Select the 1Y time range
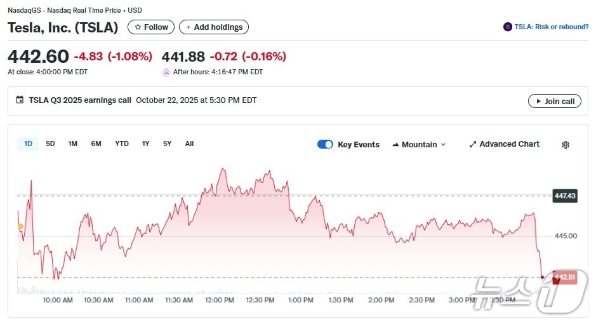The image size is (596, 322). [146, 144]
